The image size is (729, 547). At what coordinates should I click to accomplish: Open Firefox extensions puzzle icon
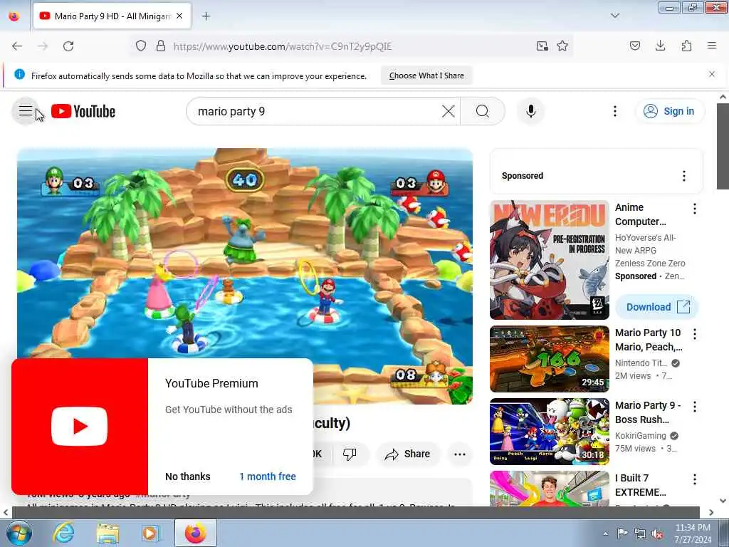(686, 46)
